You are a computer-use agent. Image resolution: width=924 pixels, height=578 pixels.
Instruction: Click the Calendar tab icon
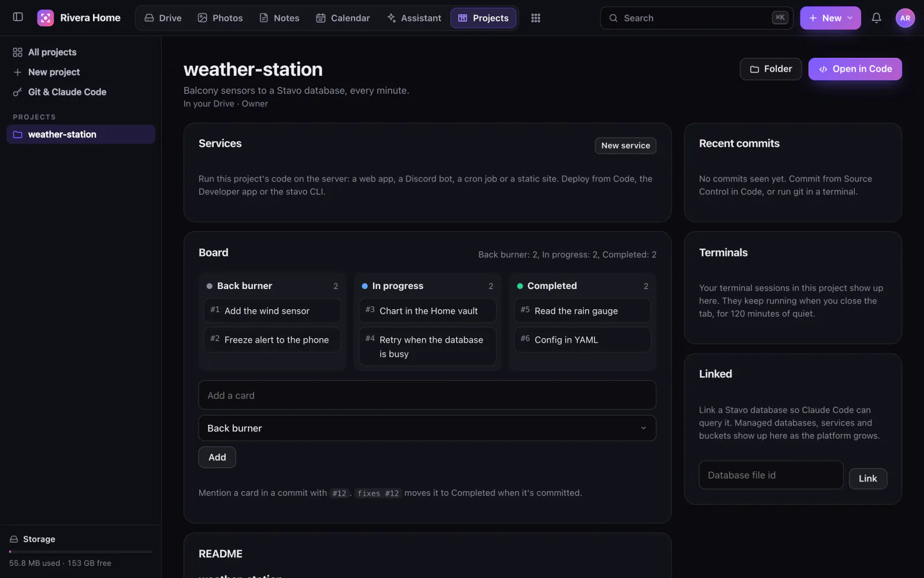click(x=321, y=18)
